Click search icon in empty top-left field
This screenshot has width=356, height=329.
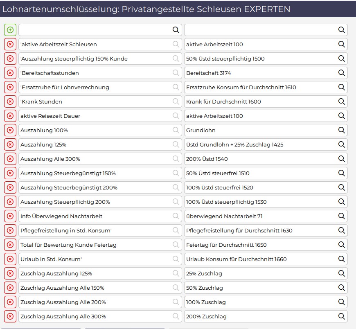coord(176,30)
